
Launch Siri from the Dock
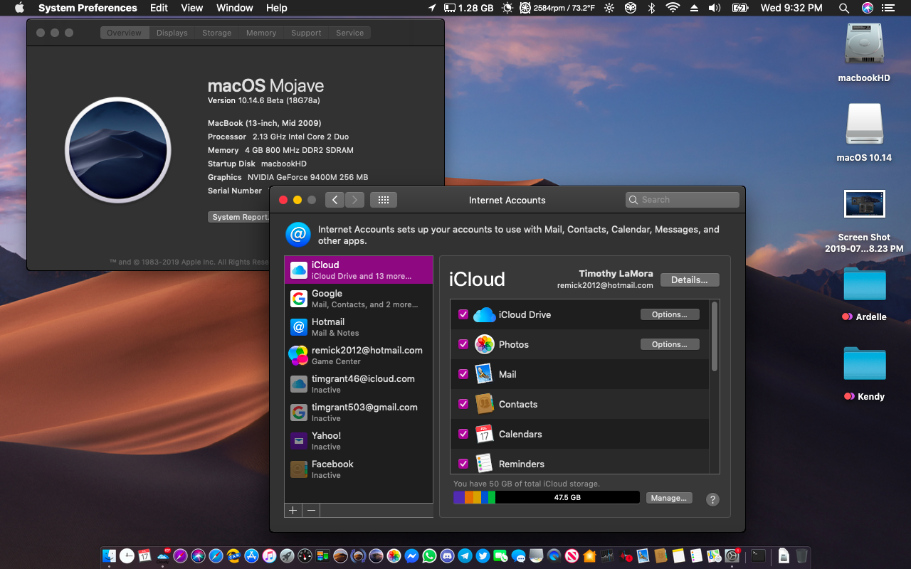[198, 555]
